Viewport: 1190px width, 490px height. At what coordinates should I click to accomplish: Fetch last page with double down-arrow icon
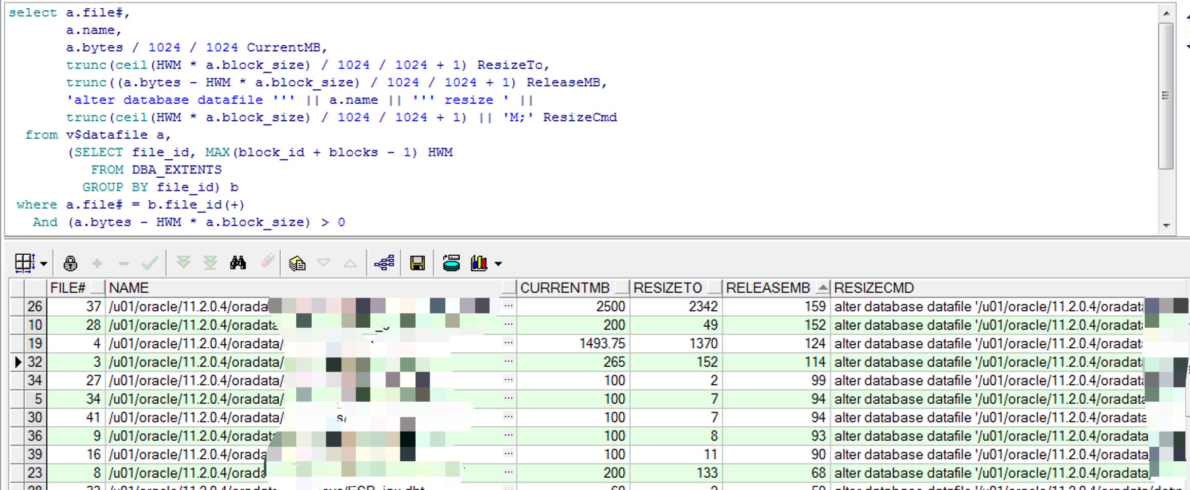(210, 263)
